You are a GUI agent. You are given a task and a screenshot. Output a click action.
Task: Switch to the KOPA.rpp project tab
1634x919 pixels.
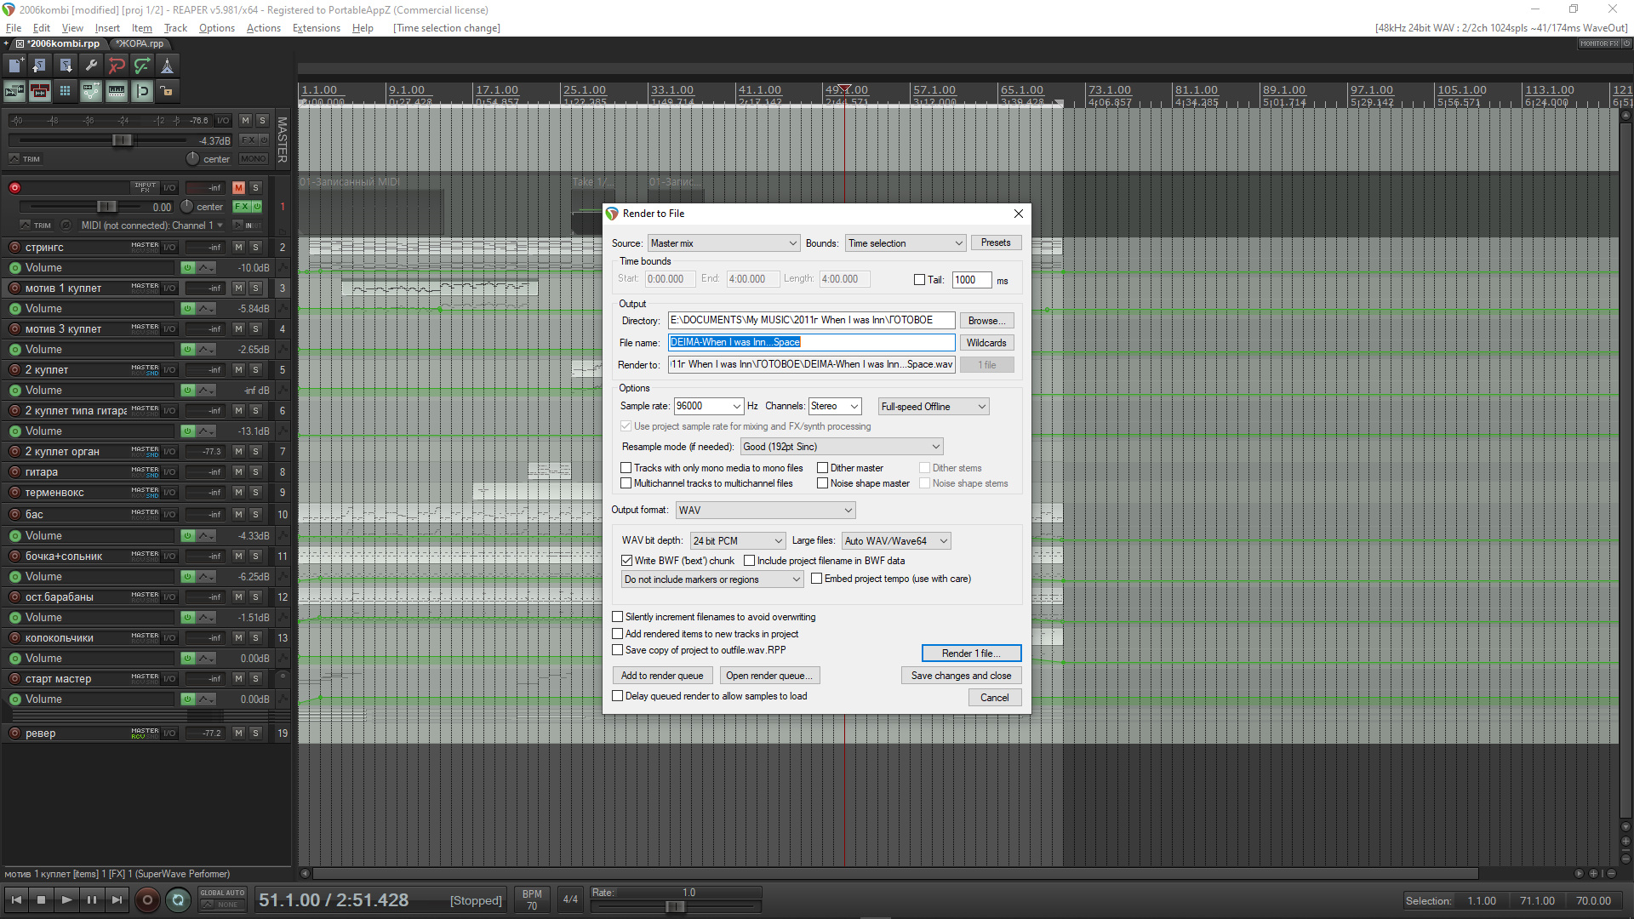pyautogui.click(x=140, y=43)
